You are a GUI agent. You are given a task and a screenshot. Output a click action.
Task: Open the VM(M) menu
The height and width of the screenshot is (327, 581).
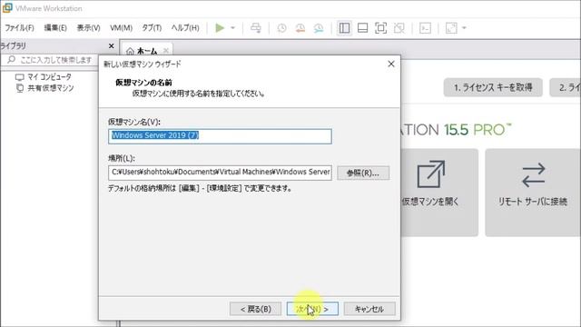click(121, 28)
